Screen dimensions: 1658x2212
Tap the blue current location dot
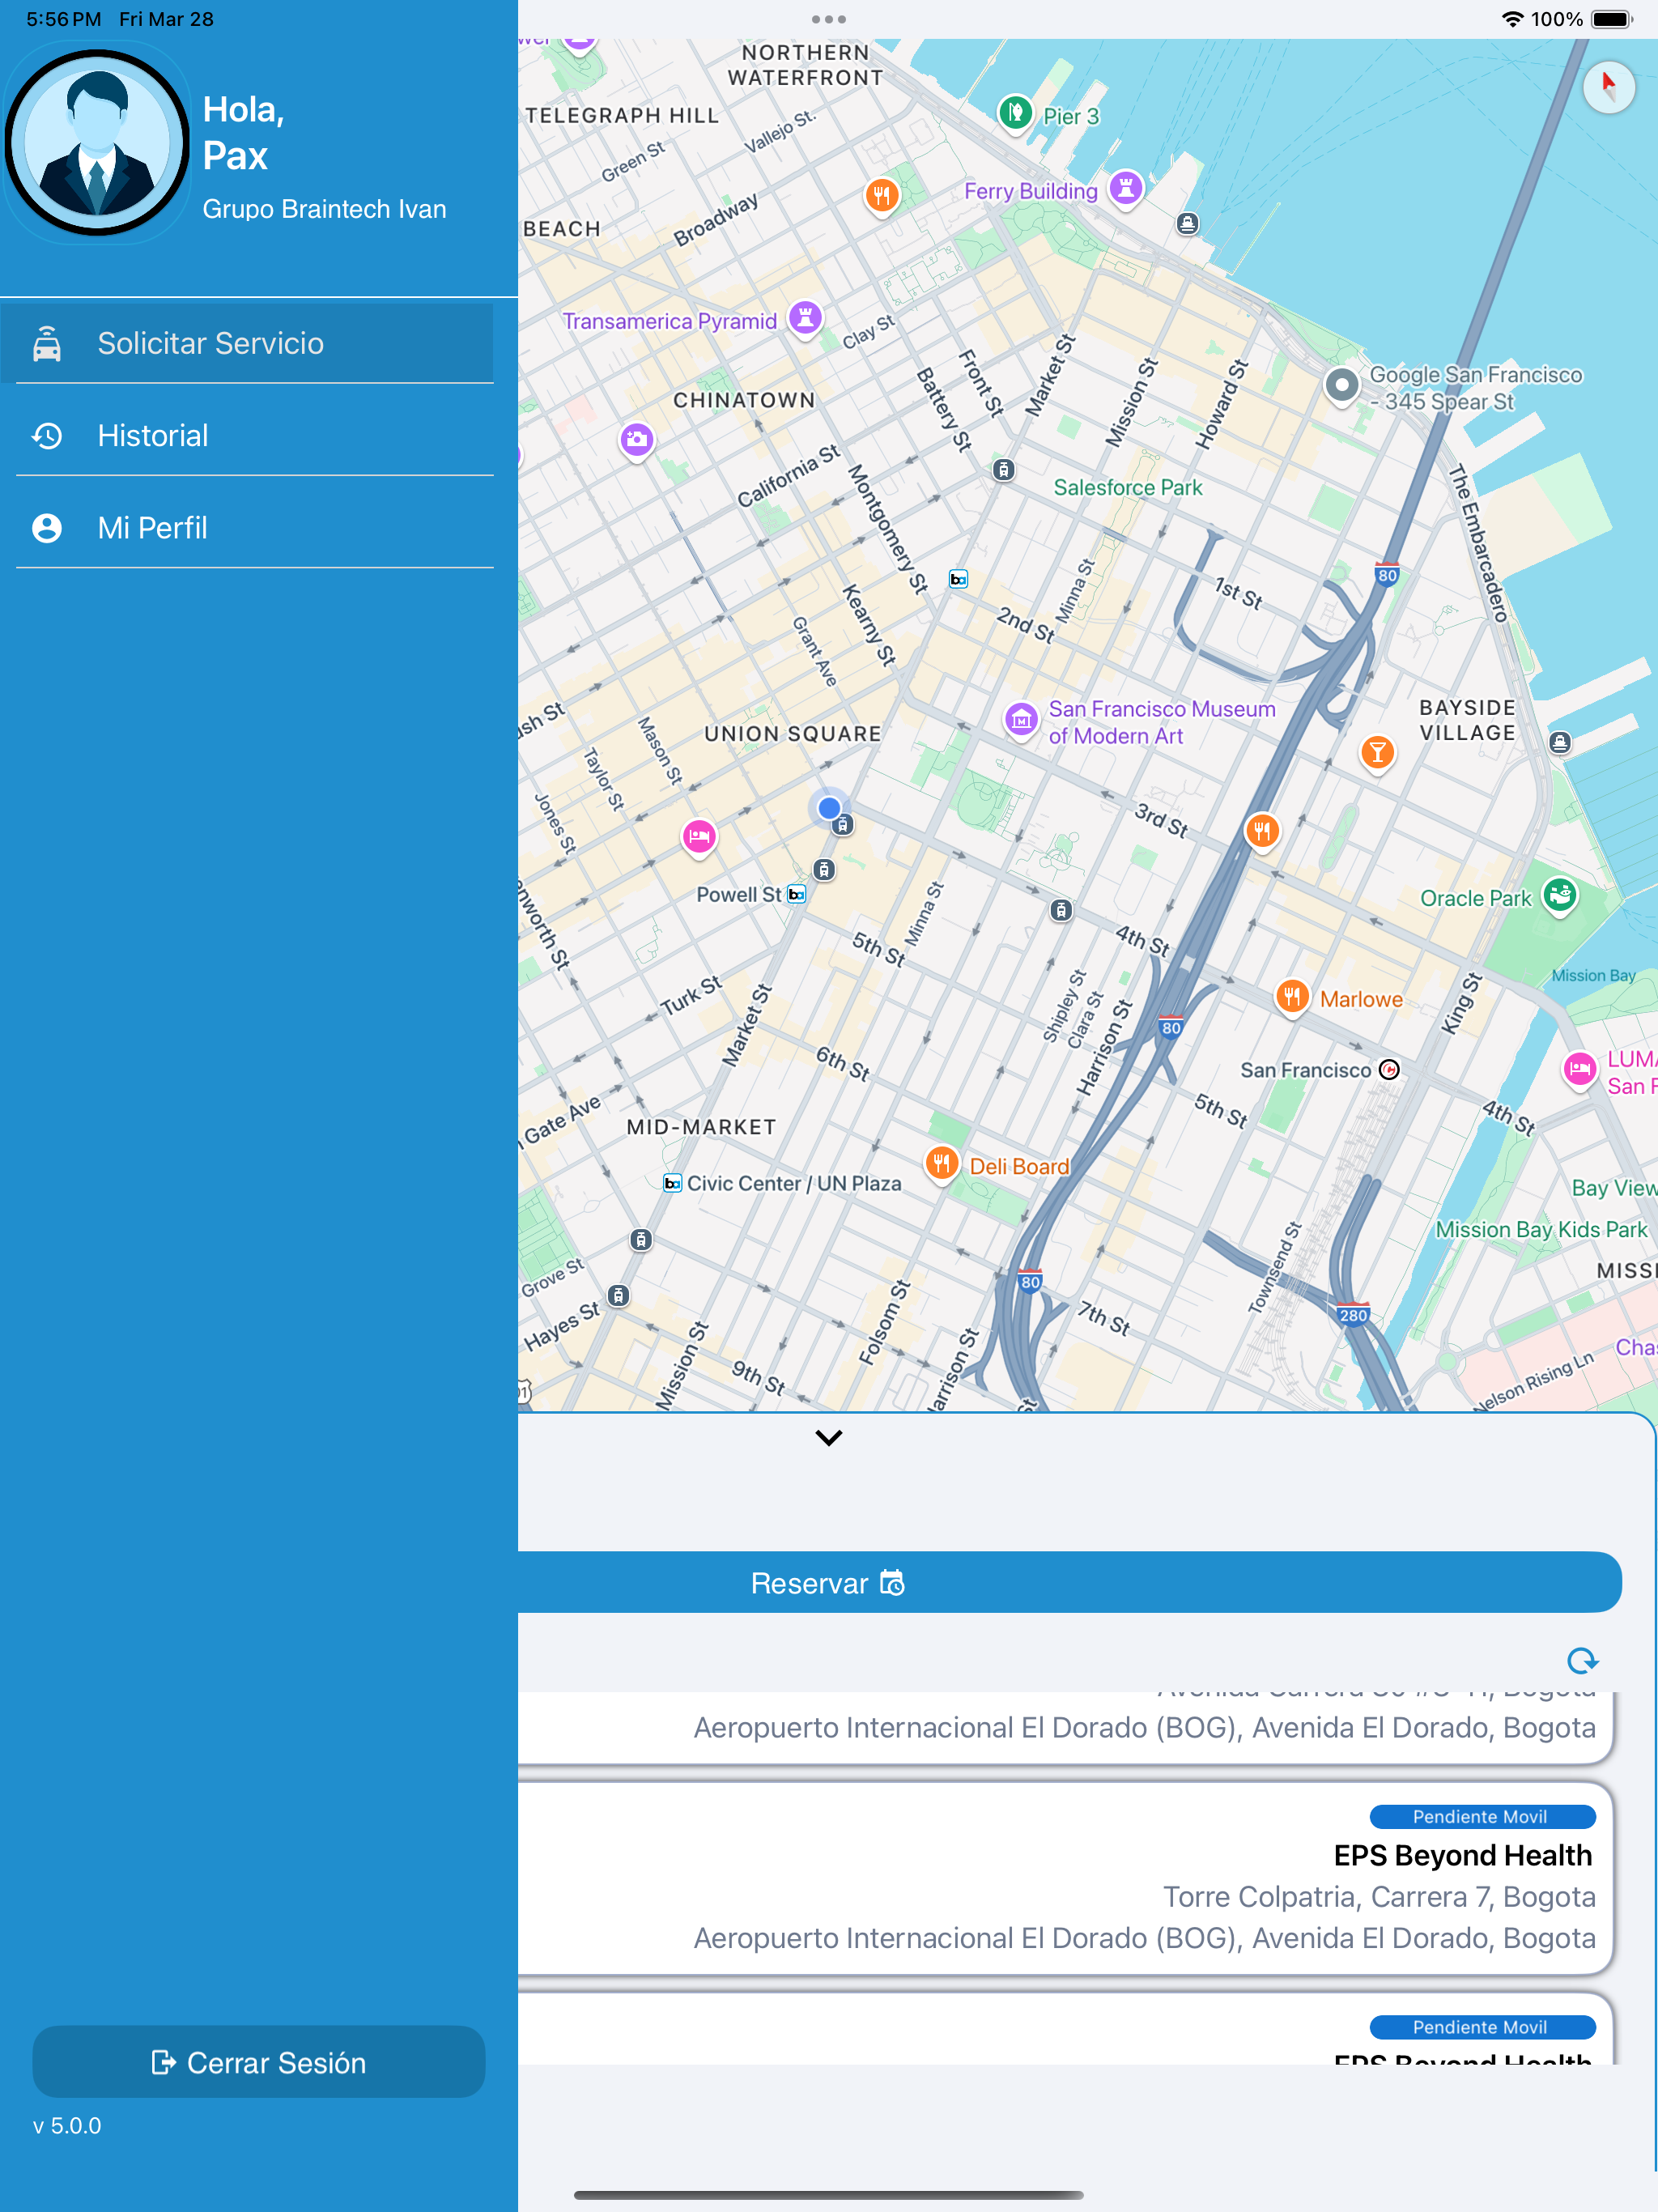829,808
